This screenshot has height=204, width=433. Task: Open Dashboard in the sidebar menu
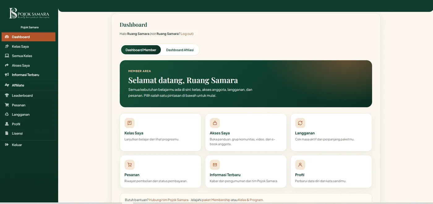pyautogui.click(x=28, y=37)
